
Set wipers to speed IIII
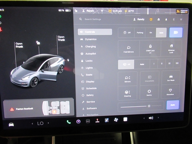point(177,63)
